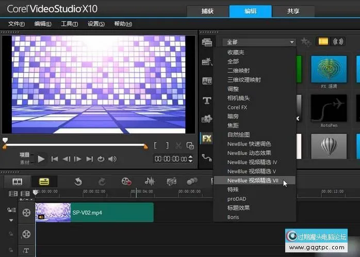Open the motion tracking tool
Image resolution: width=360 pixels, height=257 pixels.
192,181
